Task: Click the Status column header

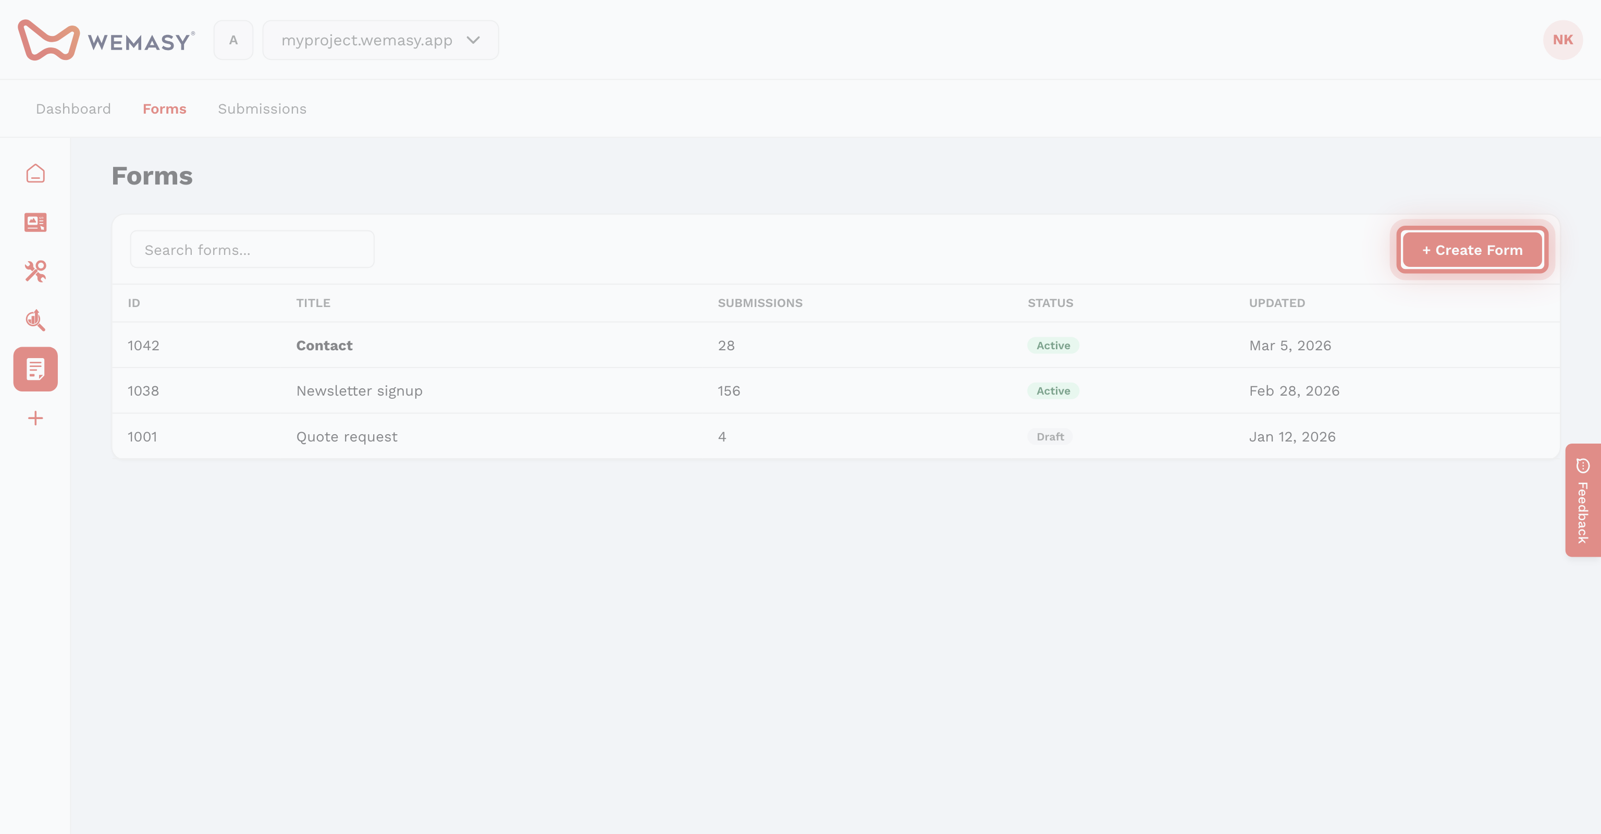Action: [1050, 303]
